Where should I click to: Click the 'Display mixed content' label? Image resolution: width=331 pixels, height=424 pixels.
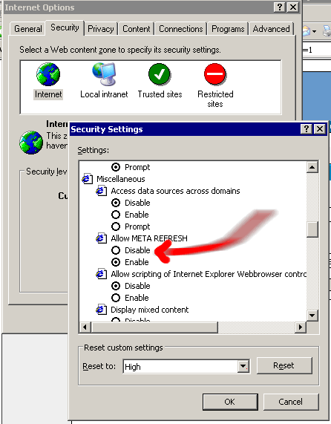(x=150, y=310)
